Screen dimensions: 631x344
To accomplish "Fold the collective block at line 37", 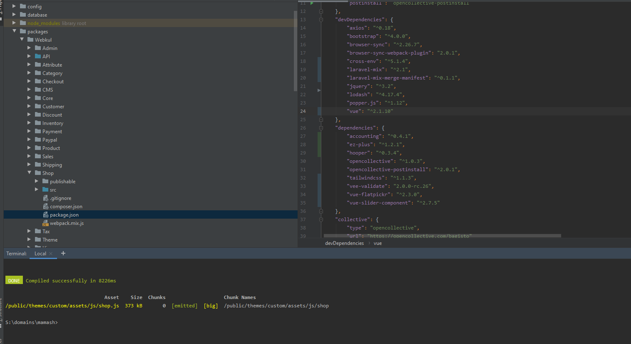I will [x=321, y=219].
